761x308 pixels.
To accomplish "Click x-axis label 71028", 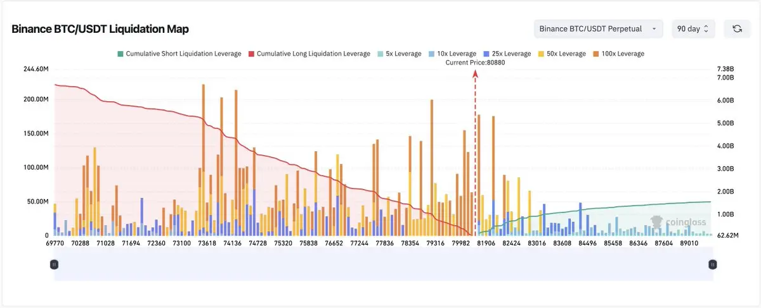I will pos(106,243).
